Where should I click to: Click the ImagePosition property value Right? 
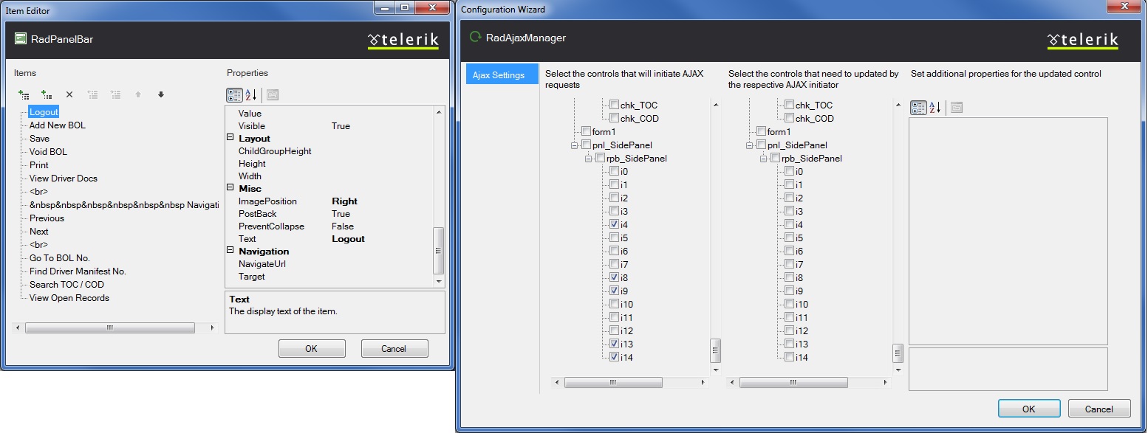tap(344, 201)
